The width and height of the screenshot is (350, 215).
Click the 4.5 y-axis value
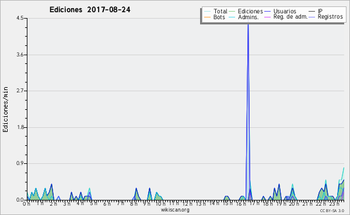coord(20,18)
